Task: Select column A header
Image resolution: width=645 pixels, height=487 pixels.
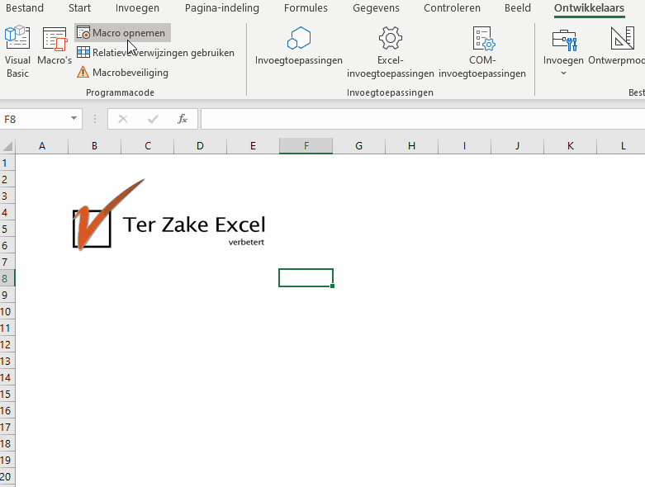Action: [x=41, y=146]
